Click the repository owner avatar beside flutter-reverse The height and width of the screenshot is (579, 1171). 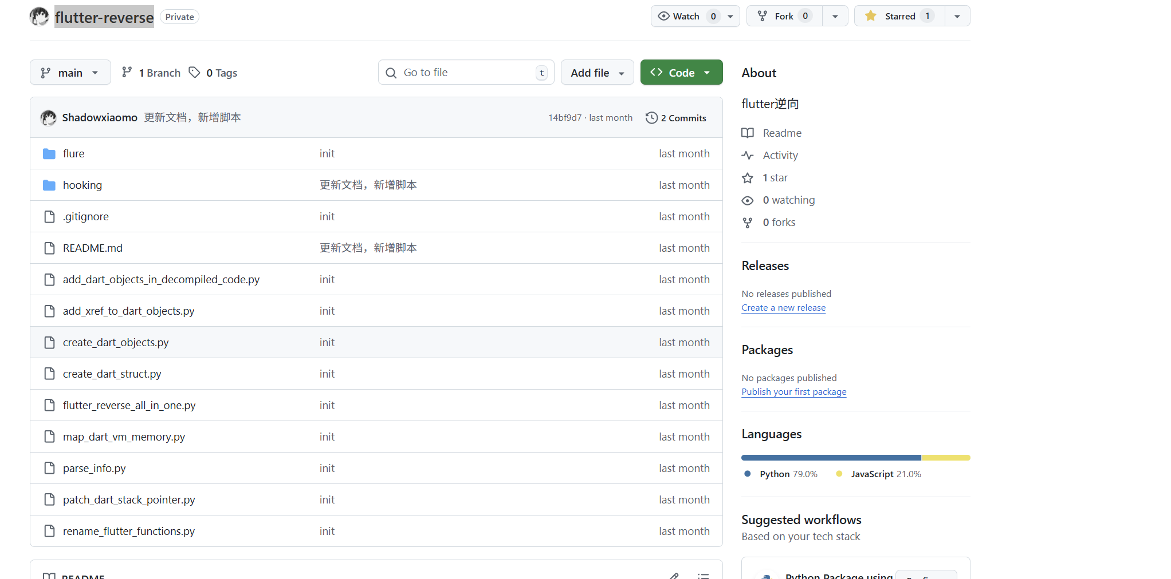pyautogui.click(x=40, y=17)
